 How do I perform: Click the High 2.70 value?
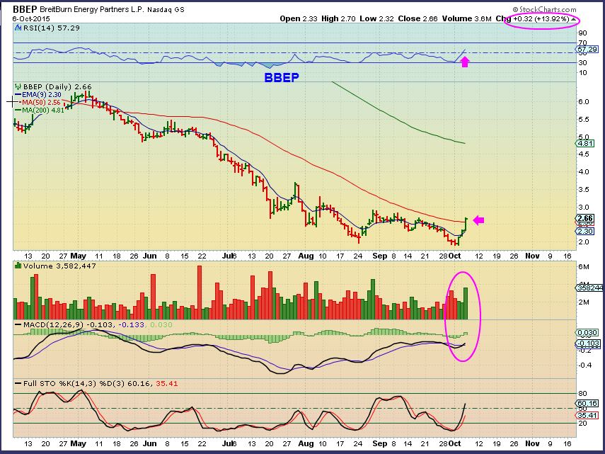[x=338, y=18]
